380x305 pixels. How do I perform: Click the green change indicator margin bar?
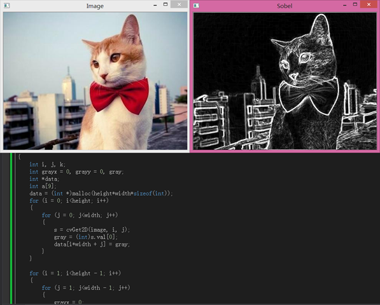(11, 228)
